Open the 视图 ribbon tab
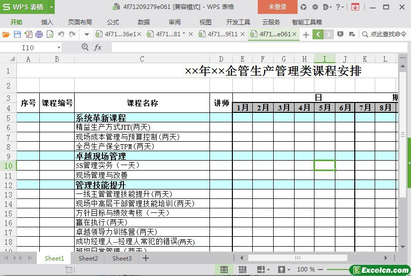411x276 pixels. [205, 22]
